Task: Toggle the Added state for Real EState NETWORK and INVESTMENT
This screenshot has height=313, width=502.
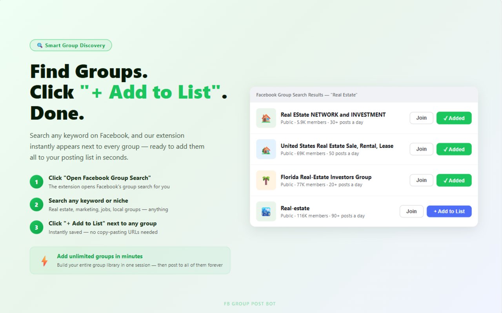Action: tap(454, 118)
